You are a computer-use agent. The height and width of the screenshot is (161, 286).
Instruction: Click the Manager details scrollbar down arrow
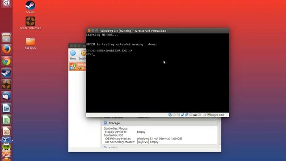tap(219, 146)
